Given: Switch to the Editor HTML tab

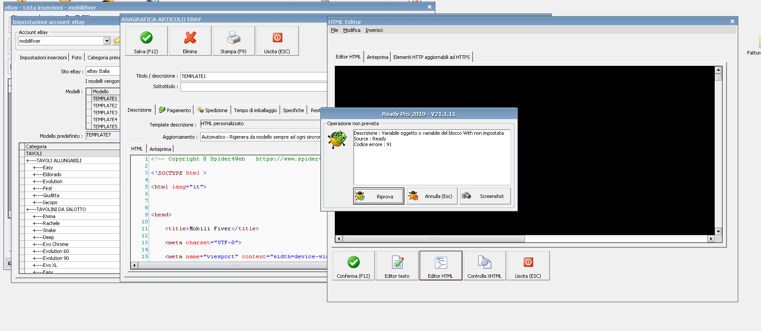Looking at the screenshot, I should coord(348,57).
